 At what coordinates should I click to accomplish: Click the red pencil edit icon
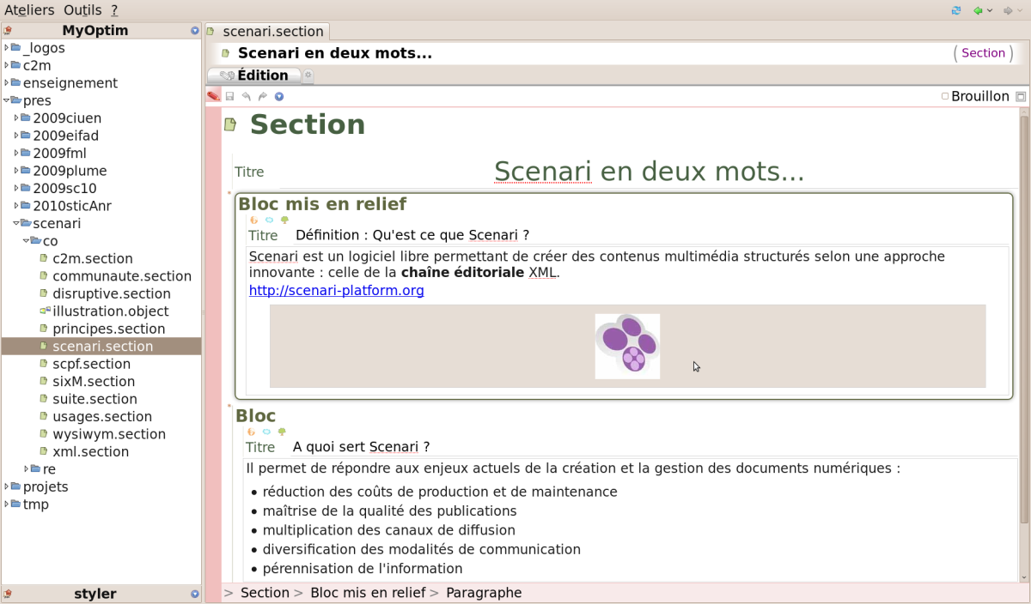pyautogui.click(x=213, y=96)
